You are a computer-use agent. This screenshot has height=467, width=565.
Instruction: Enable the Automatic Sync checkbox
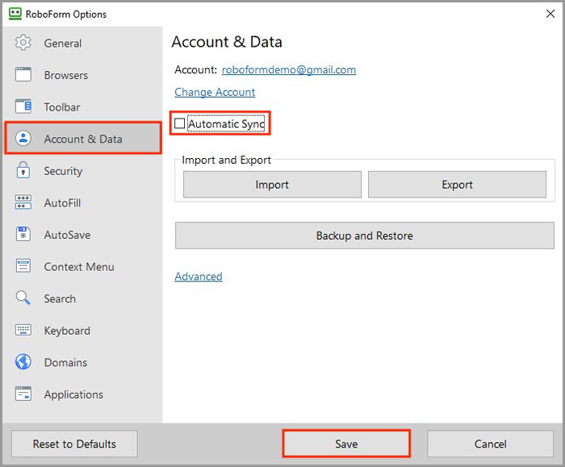(x=179, y=123)
